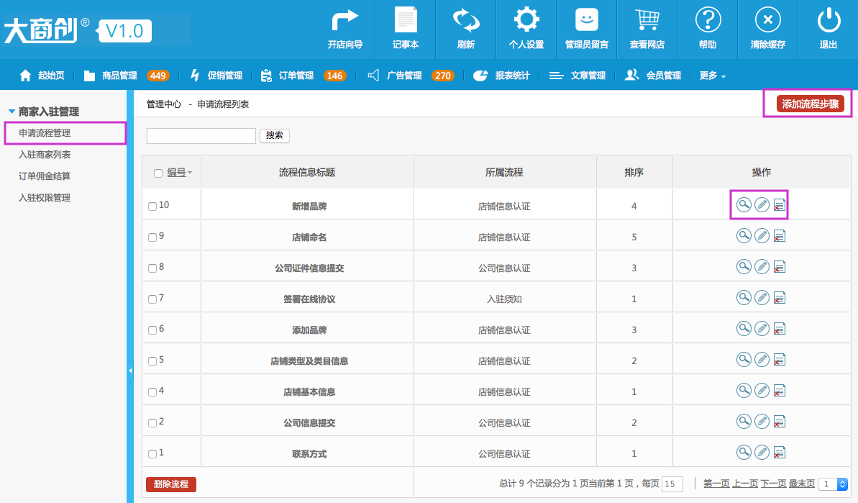
Task: Check the box for row 10
Action: pyautogui.click(x=152, y=207)
